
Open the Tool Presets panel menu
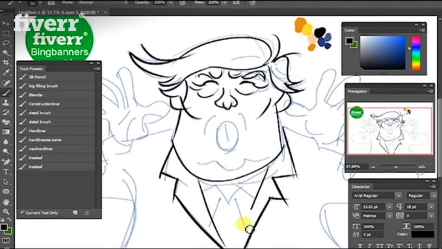pos(97,69)
